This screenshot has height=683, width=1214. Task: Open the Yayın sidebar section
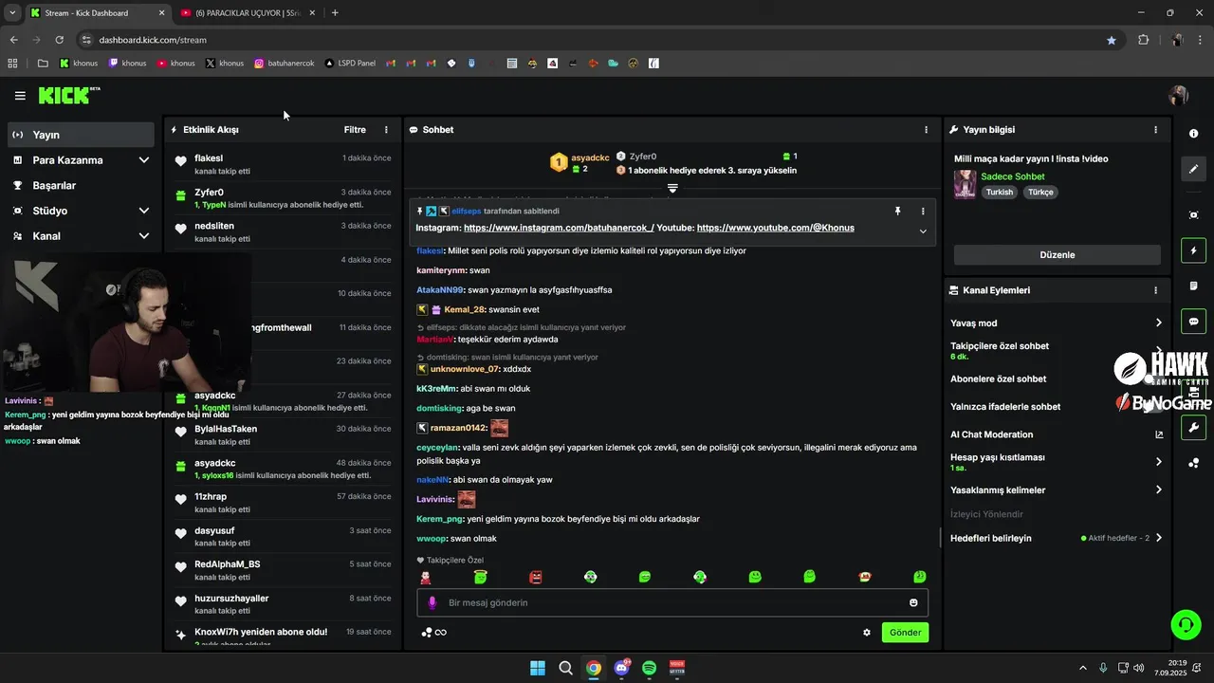[81, 135]
